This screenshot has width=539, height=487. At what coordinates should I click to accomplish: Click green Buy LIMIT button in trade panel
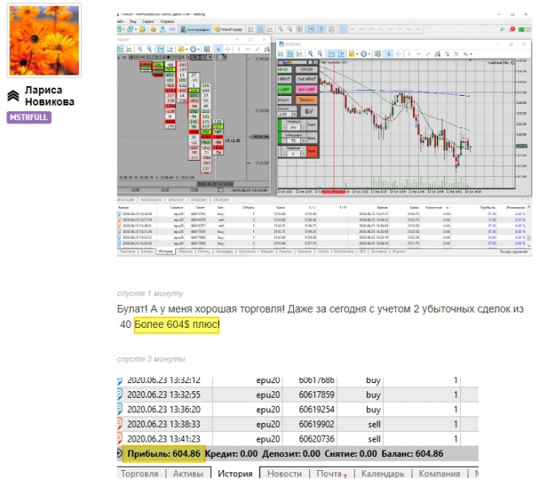285,89
